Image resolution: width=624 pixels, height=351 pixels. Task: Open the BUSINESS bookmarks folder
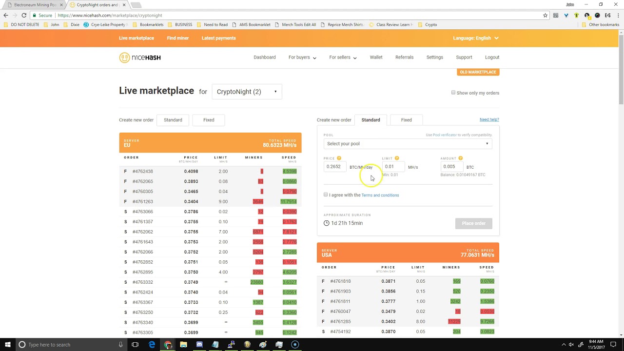(x=180, y=24)
